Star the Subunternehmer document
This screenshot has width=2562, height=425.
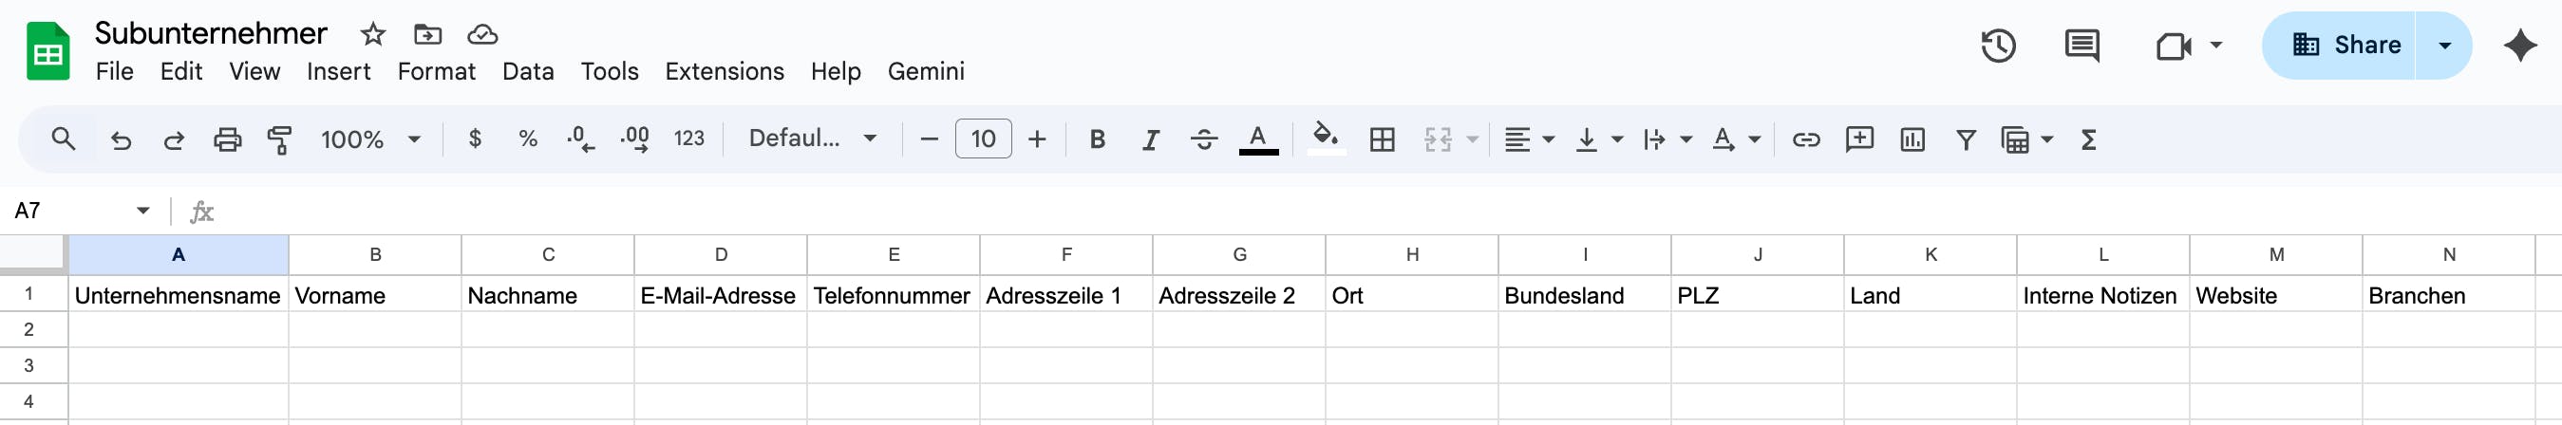373,35
